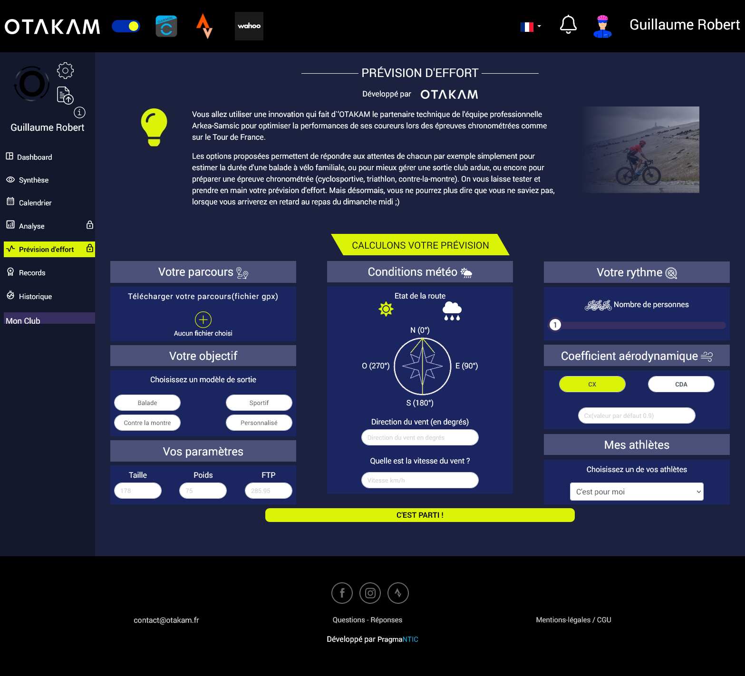Open Questions - Réponses footer link
The height and width of the screenshot is (676, 745).
[x=368, y=620]
